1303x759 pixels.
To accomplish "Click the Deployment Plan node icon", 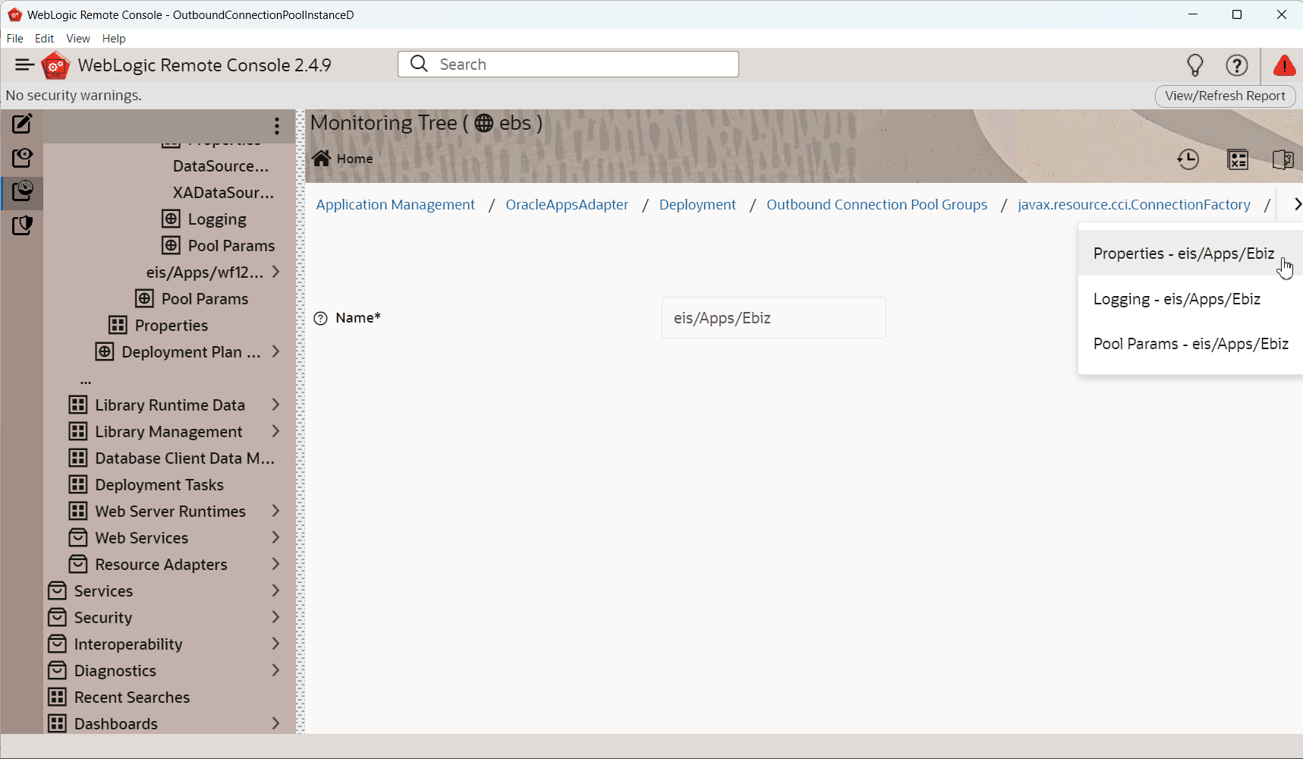I will (105, 352).
